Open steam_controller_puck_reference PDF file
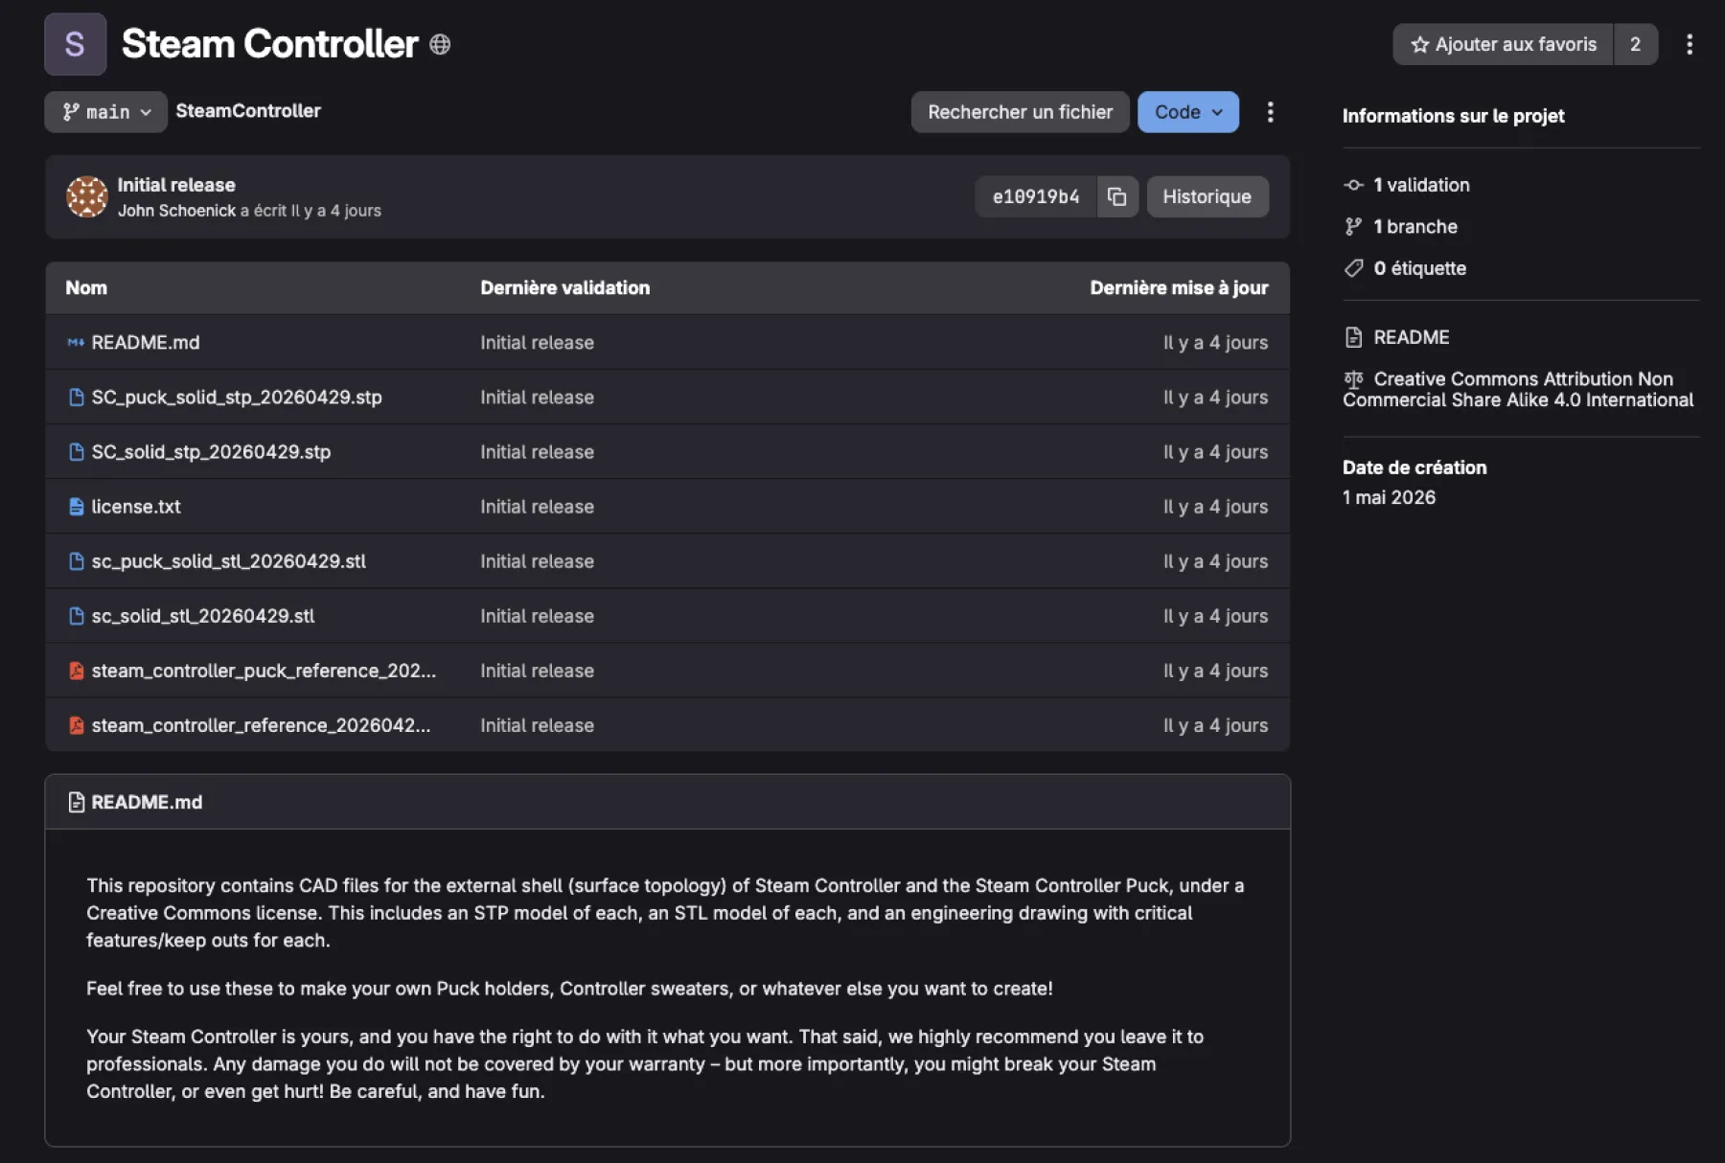The image size is (1725, 1163). click(264, 671)
